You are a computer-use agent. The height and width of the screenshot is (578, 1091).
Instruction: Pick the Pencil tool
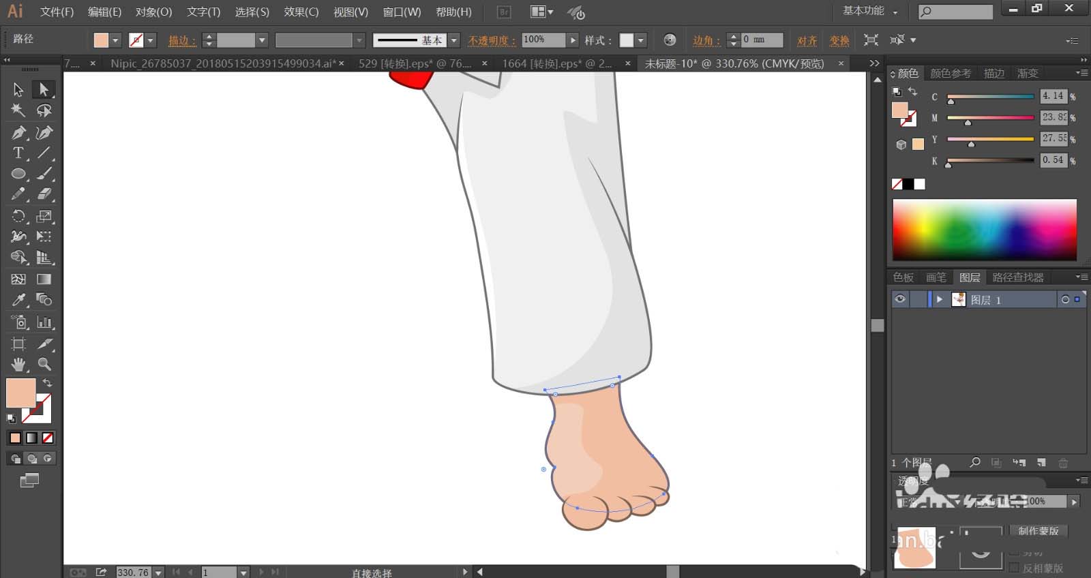(x=18, y=194)
